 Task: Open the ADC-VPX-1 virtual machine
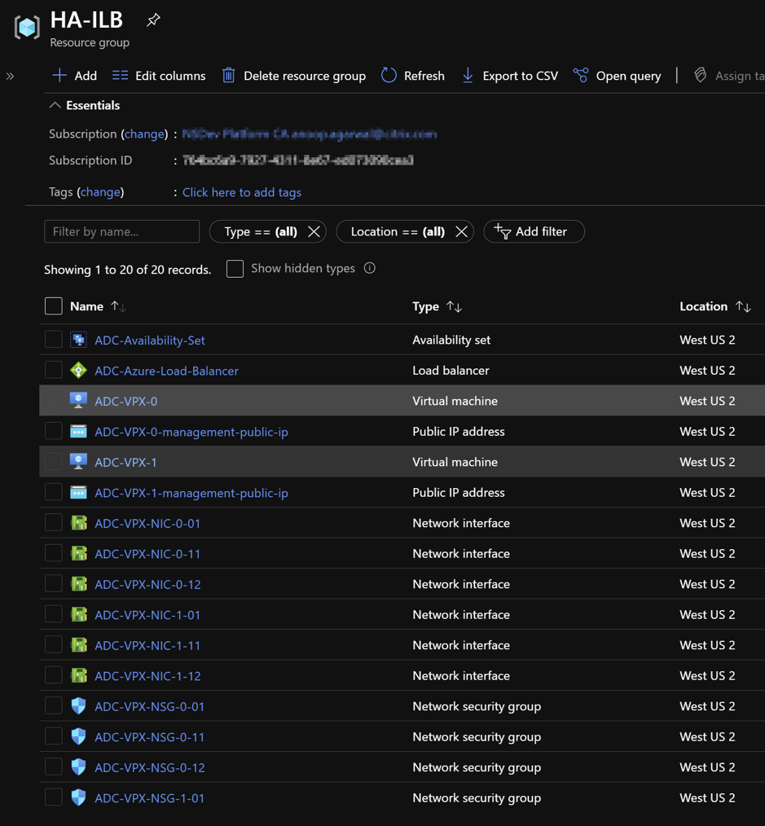tap(126, 463)
